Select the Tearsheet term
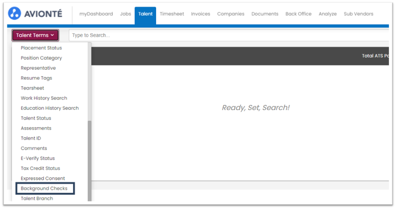 pos(32,88)
